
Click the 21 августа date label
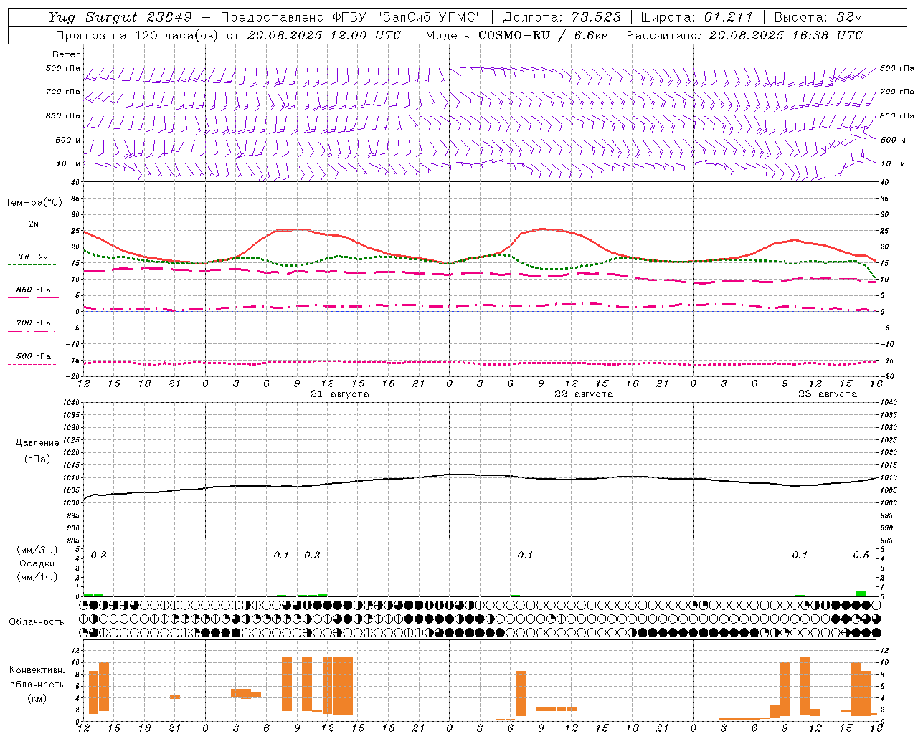(340, 394)
